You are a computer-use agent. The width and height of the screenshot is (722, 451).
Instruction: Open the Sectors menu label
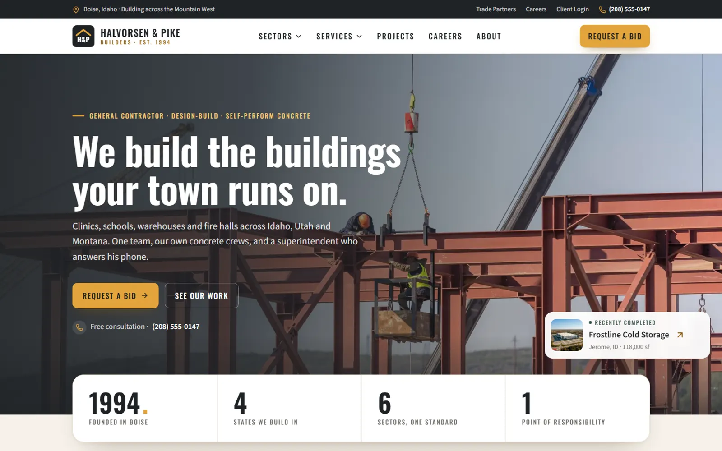click(275, 37)
